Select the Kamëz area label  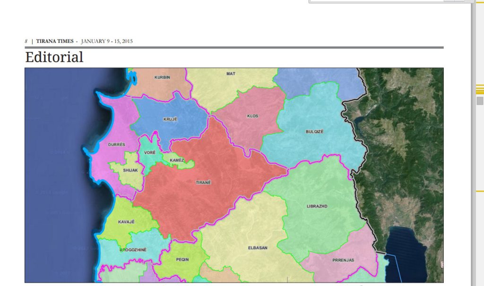point(177,161)
